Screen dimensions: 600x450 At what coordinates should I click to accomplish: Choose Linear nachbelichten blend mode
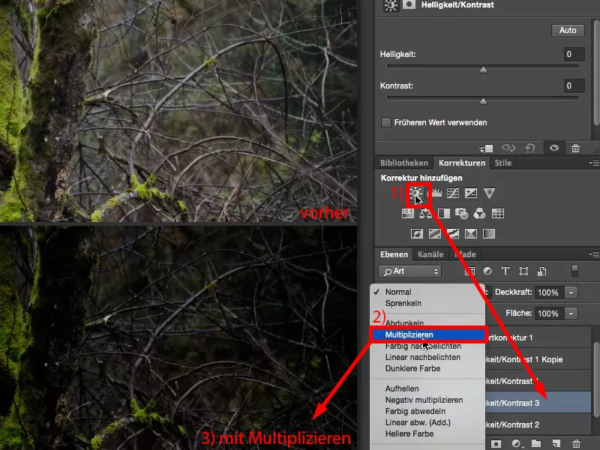tap(427, 357)
